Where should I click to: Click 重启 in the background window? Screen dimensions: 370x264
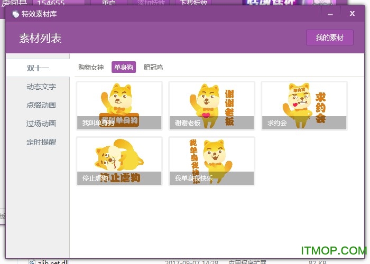109,3
